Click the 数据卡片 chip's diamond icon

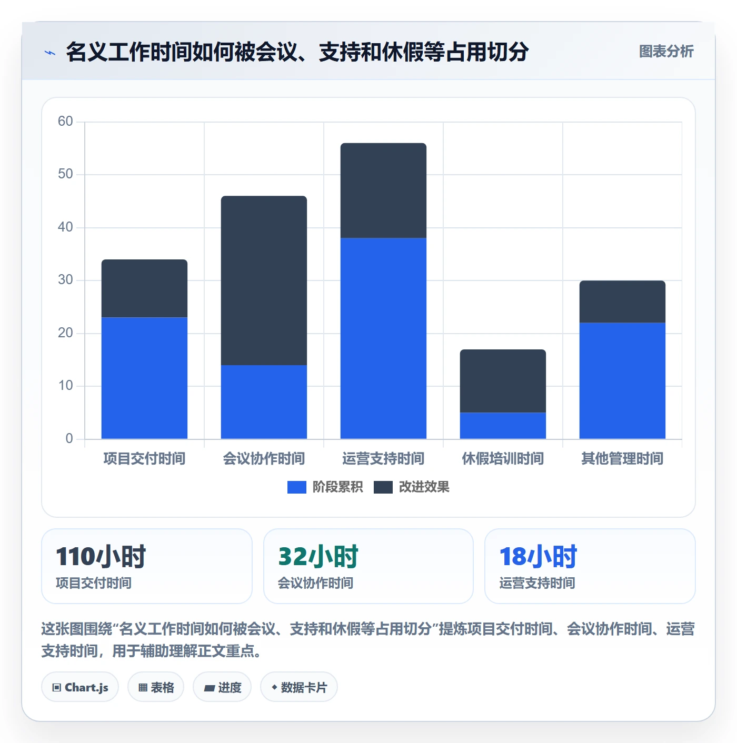tap(274, 687)
